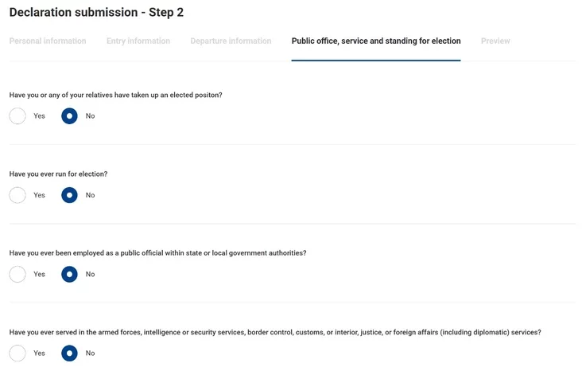Pick No radio for public official employment
582x375 pixels.
[x=69, y=275]
